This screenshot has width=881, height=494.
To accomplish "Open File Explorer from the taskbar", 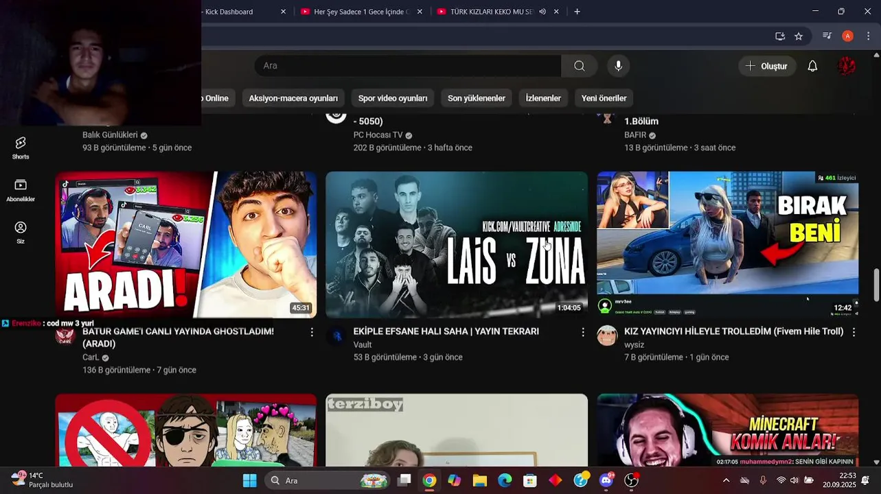I will pos(479,480).
